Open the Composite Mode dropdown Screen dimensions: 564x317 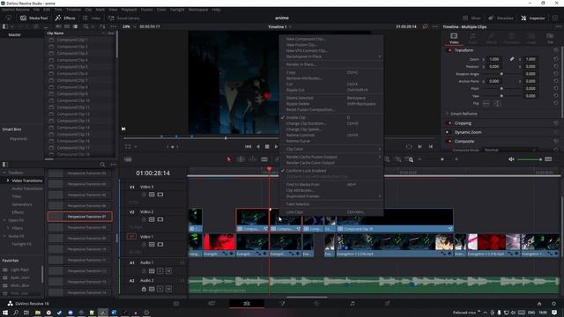point(510,150)
